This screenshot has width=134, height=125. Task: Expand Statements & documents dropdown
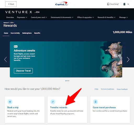[x=62, y=17]
